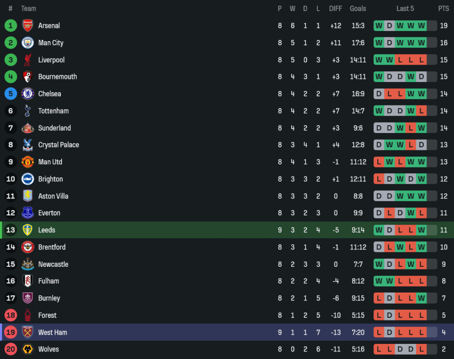Select the Wolves badge icon

click(x=27, y=349)
